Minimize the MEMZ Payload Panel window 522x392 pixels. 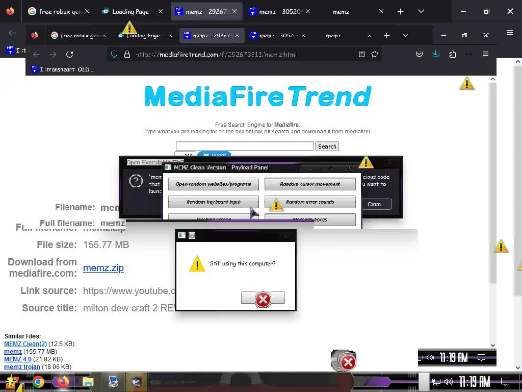click(x=310, y=168)
